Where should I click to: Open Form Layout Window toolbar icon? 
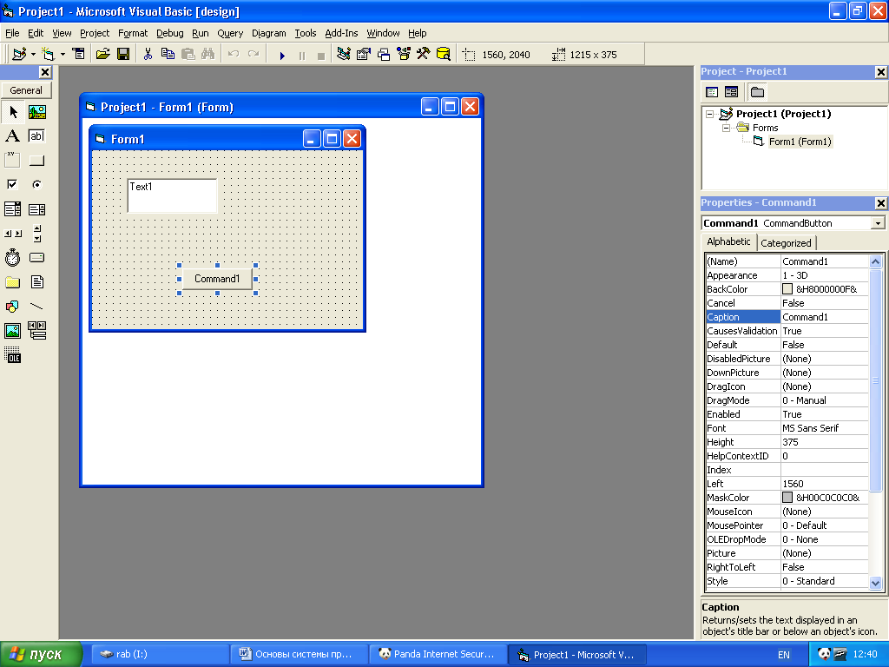click(x=384, y=55)
